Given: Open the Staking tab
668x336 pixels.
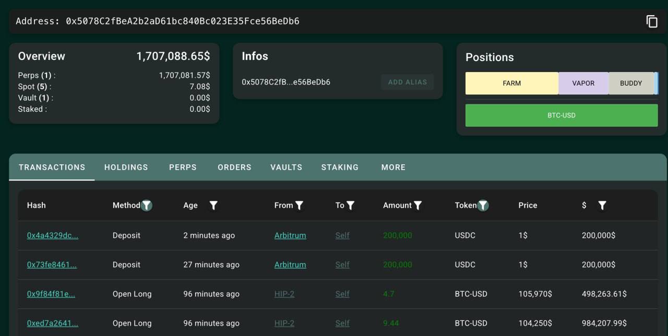Looking at the screenshot, I should tap(340, 167).
